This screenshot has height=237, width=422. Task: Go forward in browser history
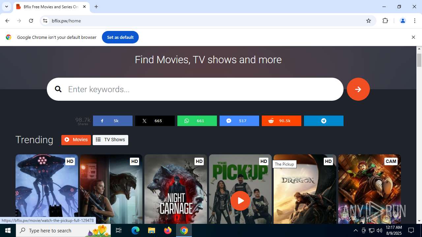(19, 21)
